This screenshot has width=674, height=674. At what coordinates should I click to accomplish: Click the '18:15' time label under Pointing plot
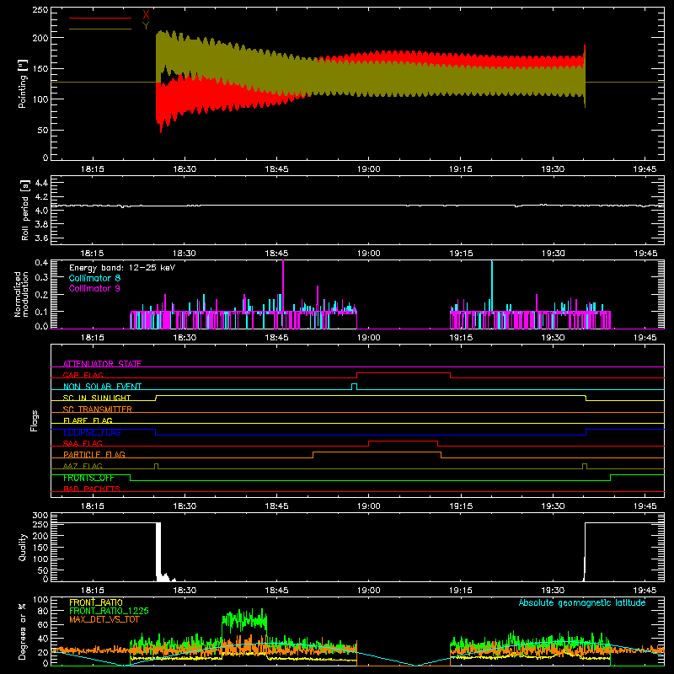point(93,169)
